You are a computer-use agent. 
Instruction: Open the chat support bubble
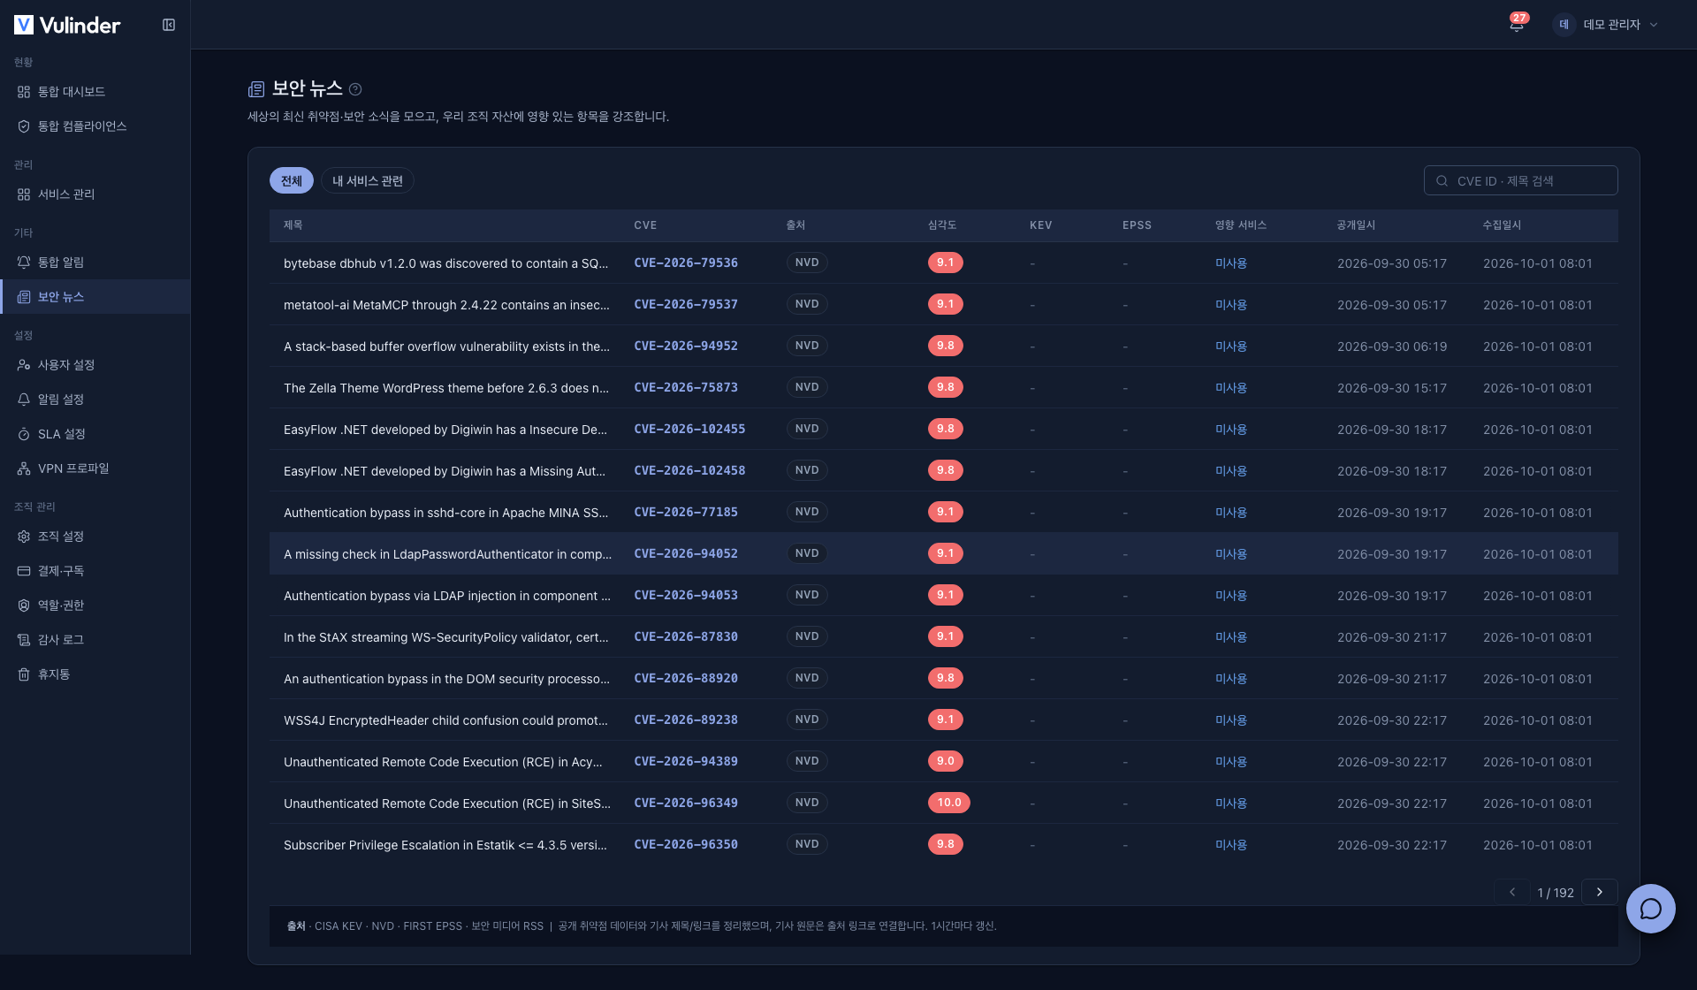tap(1650, 909)
